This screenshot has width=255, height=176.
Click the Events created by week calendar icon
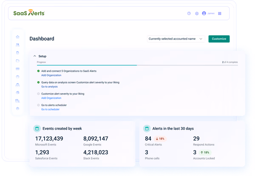pyautogui.click(x=37, y=129)
